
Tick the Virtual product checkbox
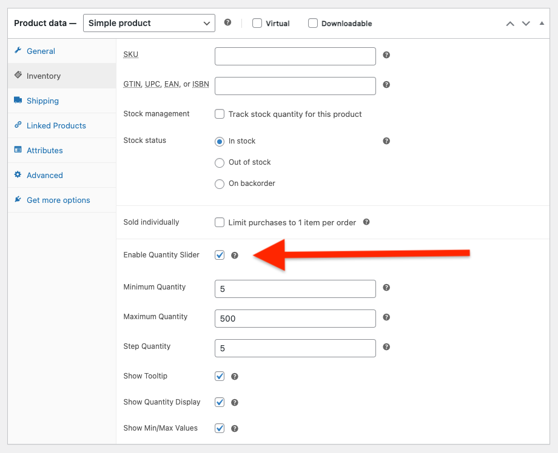click(257, 23)
